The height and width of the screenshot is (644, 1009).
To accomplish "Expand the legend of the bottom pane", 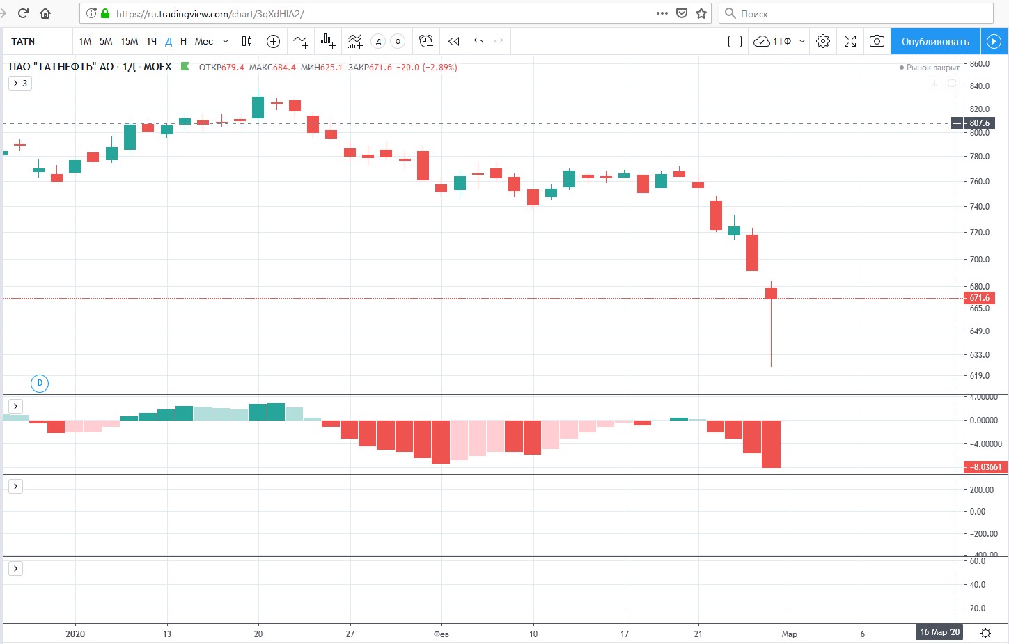I will pyautogui.click(x=15, y=568).
